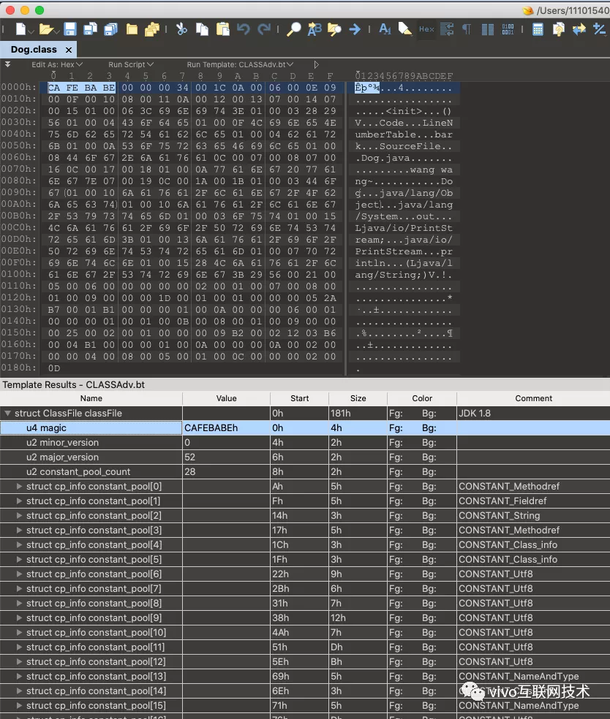Image resolution: width=610 pixels, height=719 pixels.
Task: Switch to the Dog.class tab
Action: (x=34, y=50)
